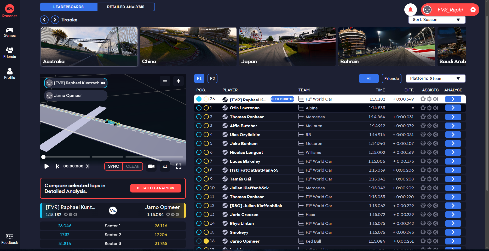Click the third segment of replay timeline
Screen dimensions: 489x251
point(154,157)
